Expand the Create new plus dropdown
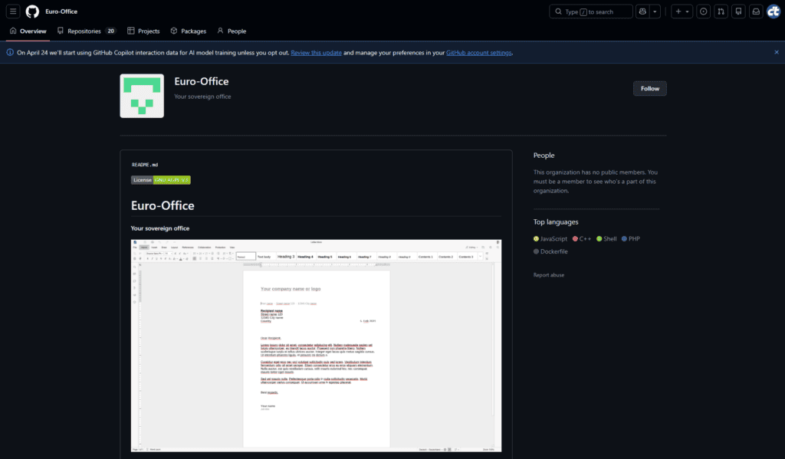Image resolution: width=785 pixels, height=459 pixels. tap(682, 11)
